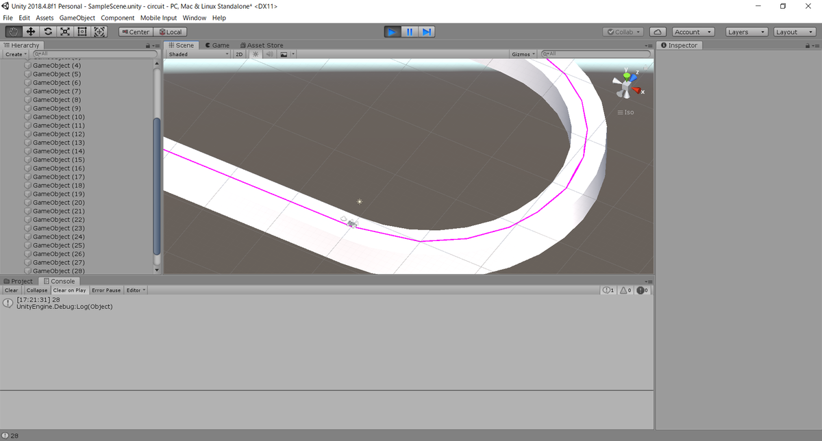Toggle Error Pause button

click(x=106, y=290)
